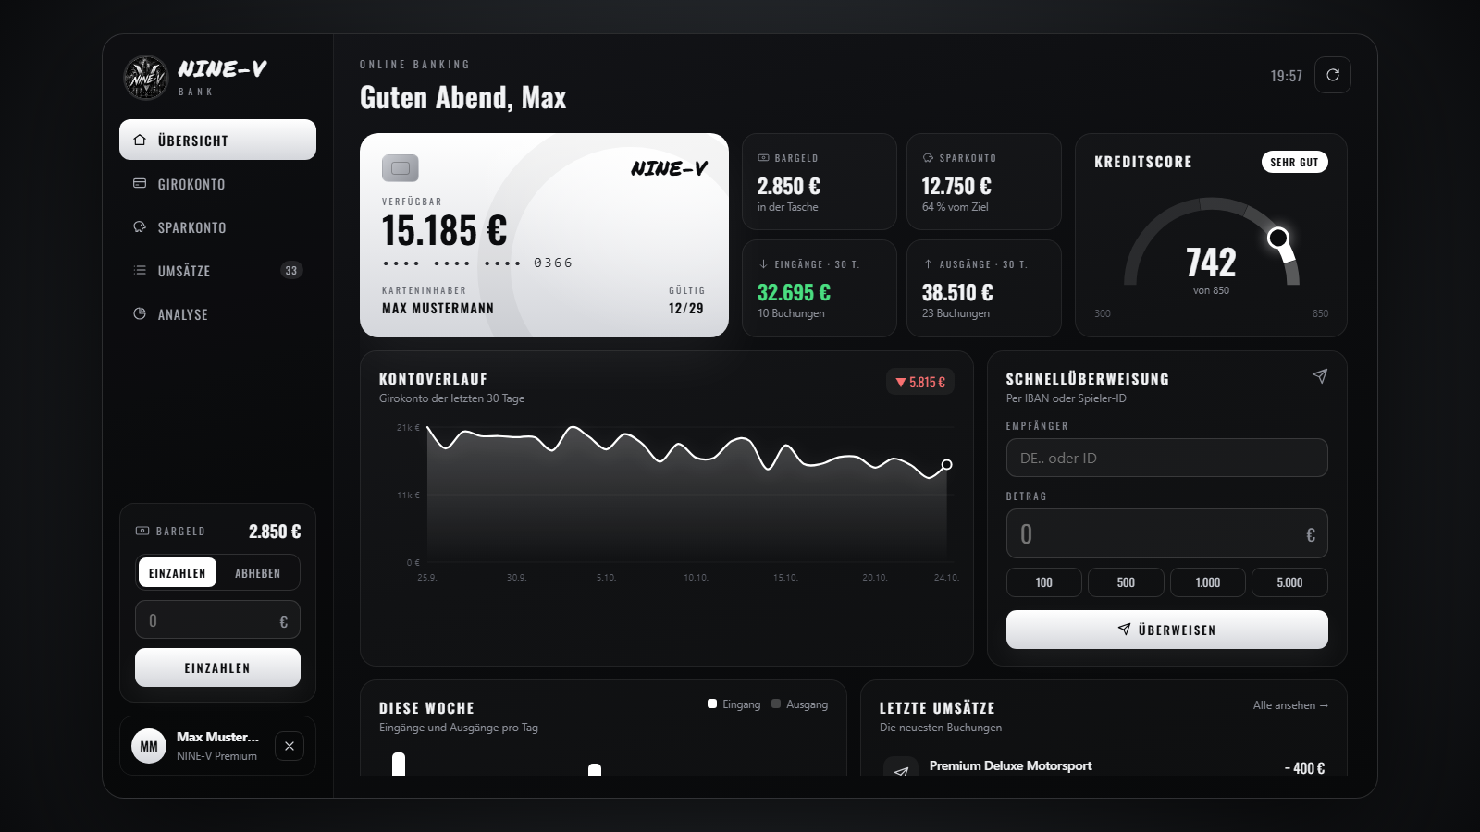
Task: Click the Ausgänge up-arrow icon
Action: (928, 263)
